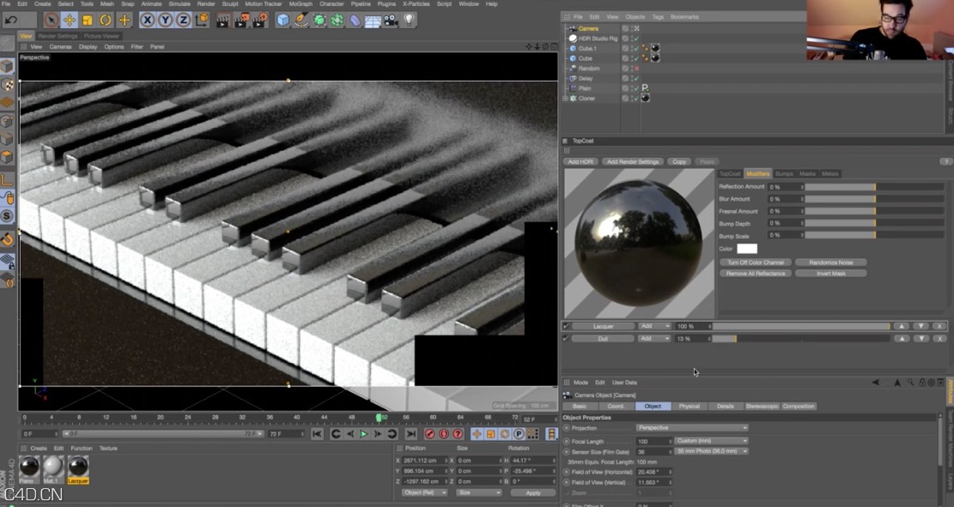Screen dimensions: 954x507
Task: Add a Light object with bulb icon
Action: click(x=410, y=20)
